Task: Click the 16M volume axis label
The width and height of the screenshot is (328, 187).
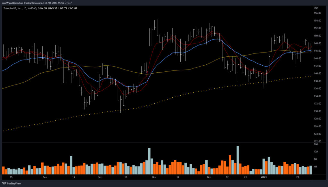Action: 316,144
